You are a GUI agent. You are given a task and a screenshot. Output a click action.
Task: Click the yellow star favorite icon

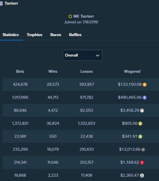click(x=70, y=16)
